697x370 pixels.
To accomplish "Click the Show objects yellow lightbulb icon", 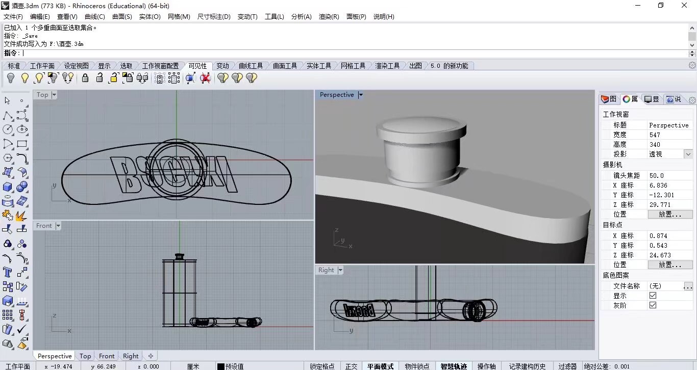I will 24,78.
